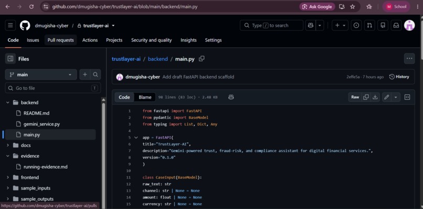Fold the code block at line 5
Image resolution: width=423 pixels, height=209 pixels.
click(x=136, y=138)
